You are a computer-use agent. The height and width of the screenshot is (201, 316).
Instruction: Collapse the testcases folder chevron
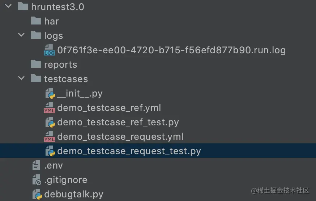pyautogui.click(x=21, y=78)
